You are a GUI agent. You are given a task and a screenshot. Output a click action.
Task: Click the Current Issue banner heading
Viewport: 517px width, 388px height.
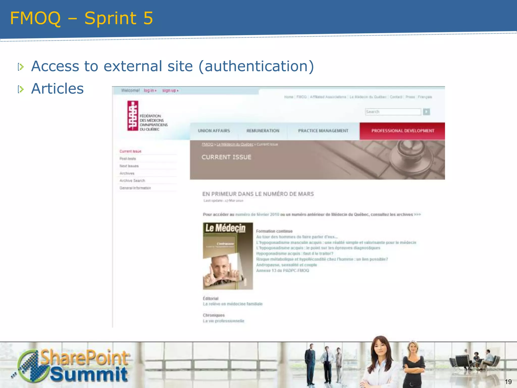point(226,157)
